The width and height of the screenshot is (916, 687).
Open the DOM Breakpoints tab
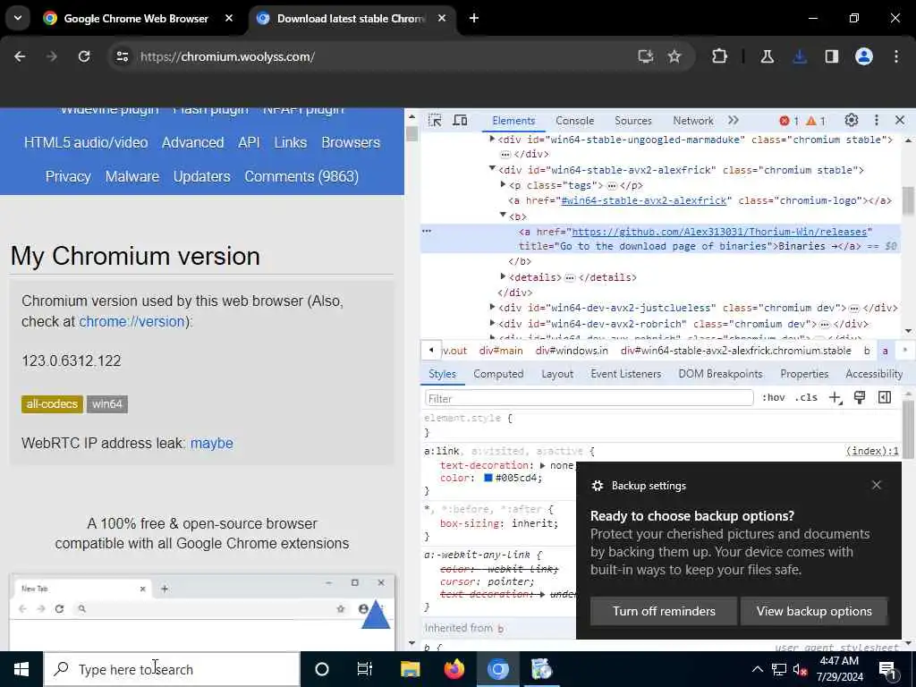720,374
